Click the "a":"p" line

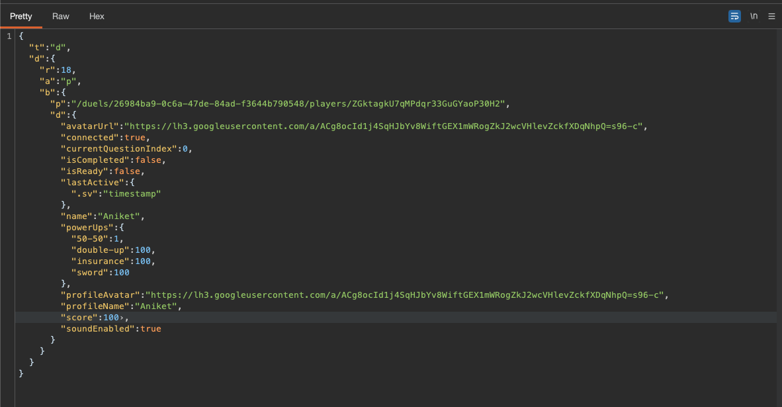click(60, 81)
